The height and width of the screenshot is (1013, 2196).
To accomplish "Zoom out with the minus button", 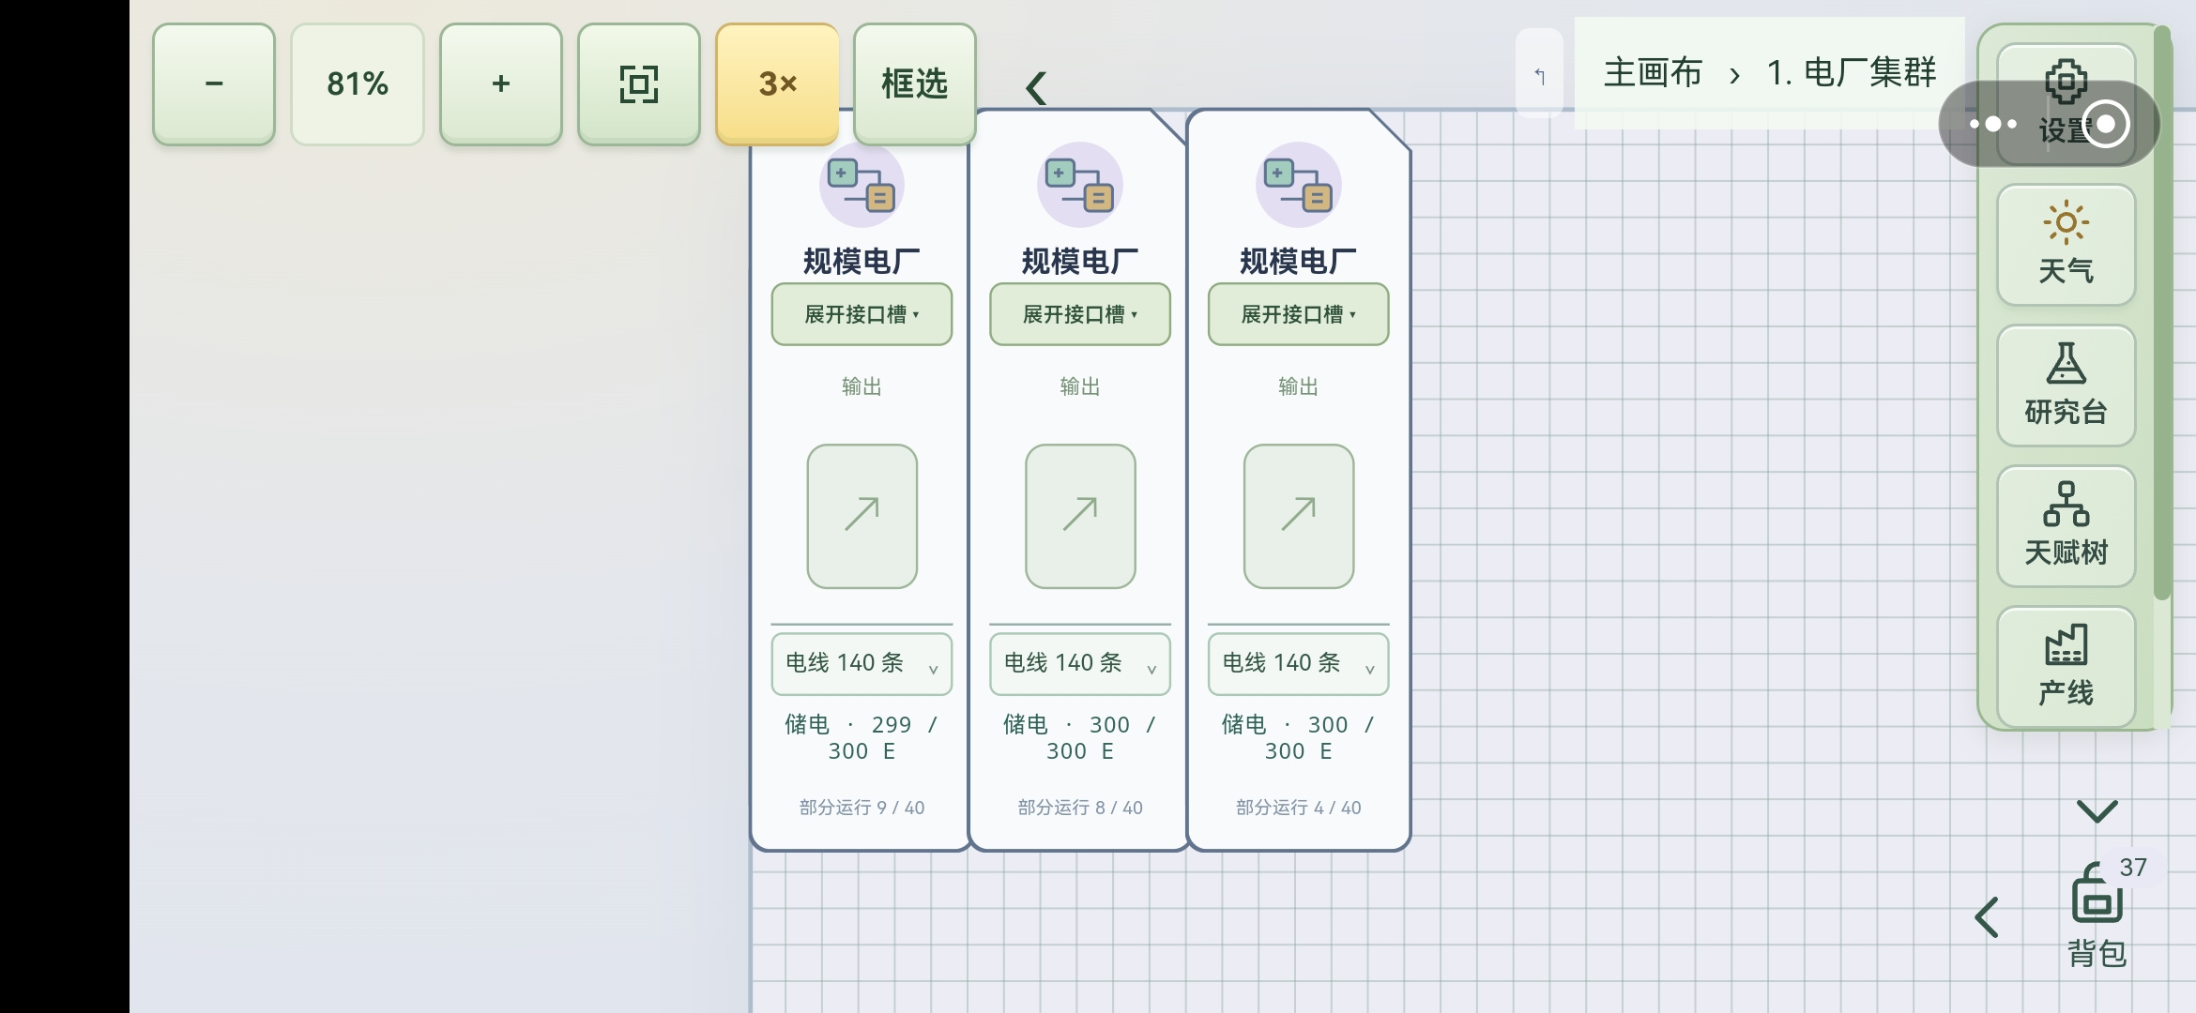I will 214,84.
